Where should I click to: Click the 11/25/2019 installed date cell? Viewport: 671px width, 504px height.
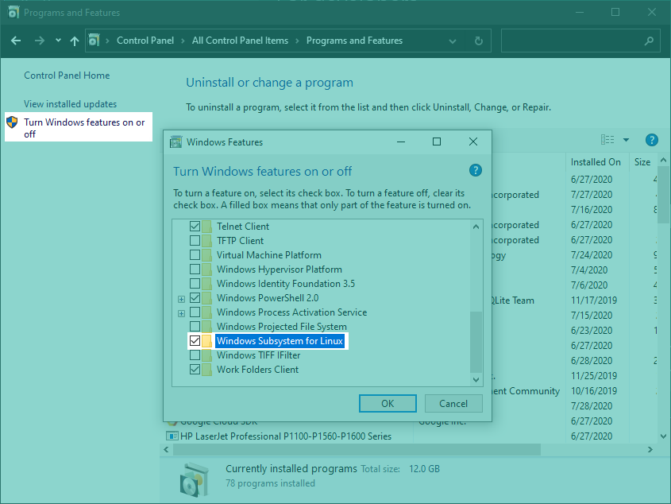(594, 376)
